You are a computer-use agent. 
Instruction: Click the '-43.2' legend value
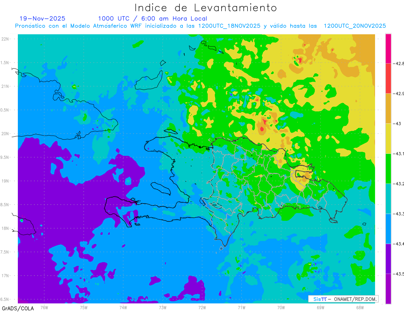398,183
